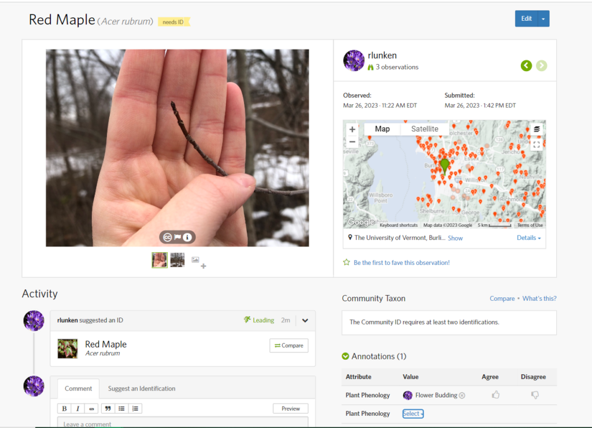Click the Compare button for Red Maple
Screen dimensions: 592x428
[288, 345]
